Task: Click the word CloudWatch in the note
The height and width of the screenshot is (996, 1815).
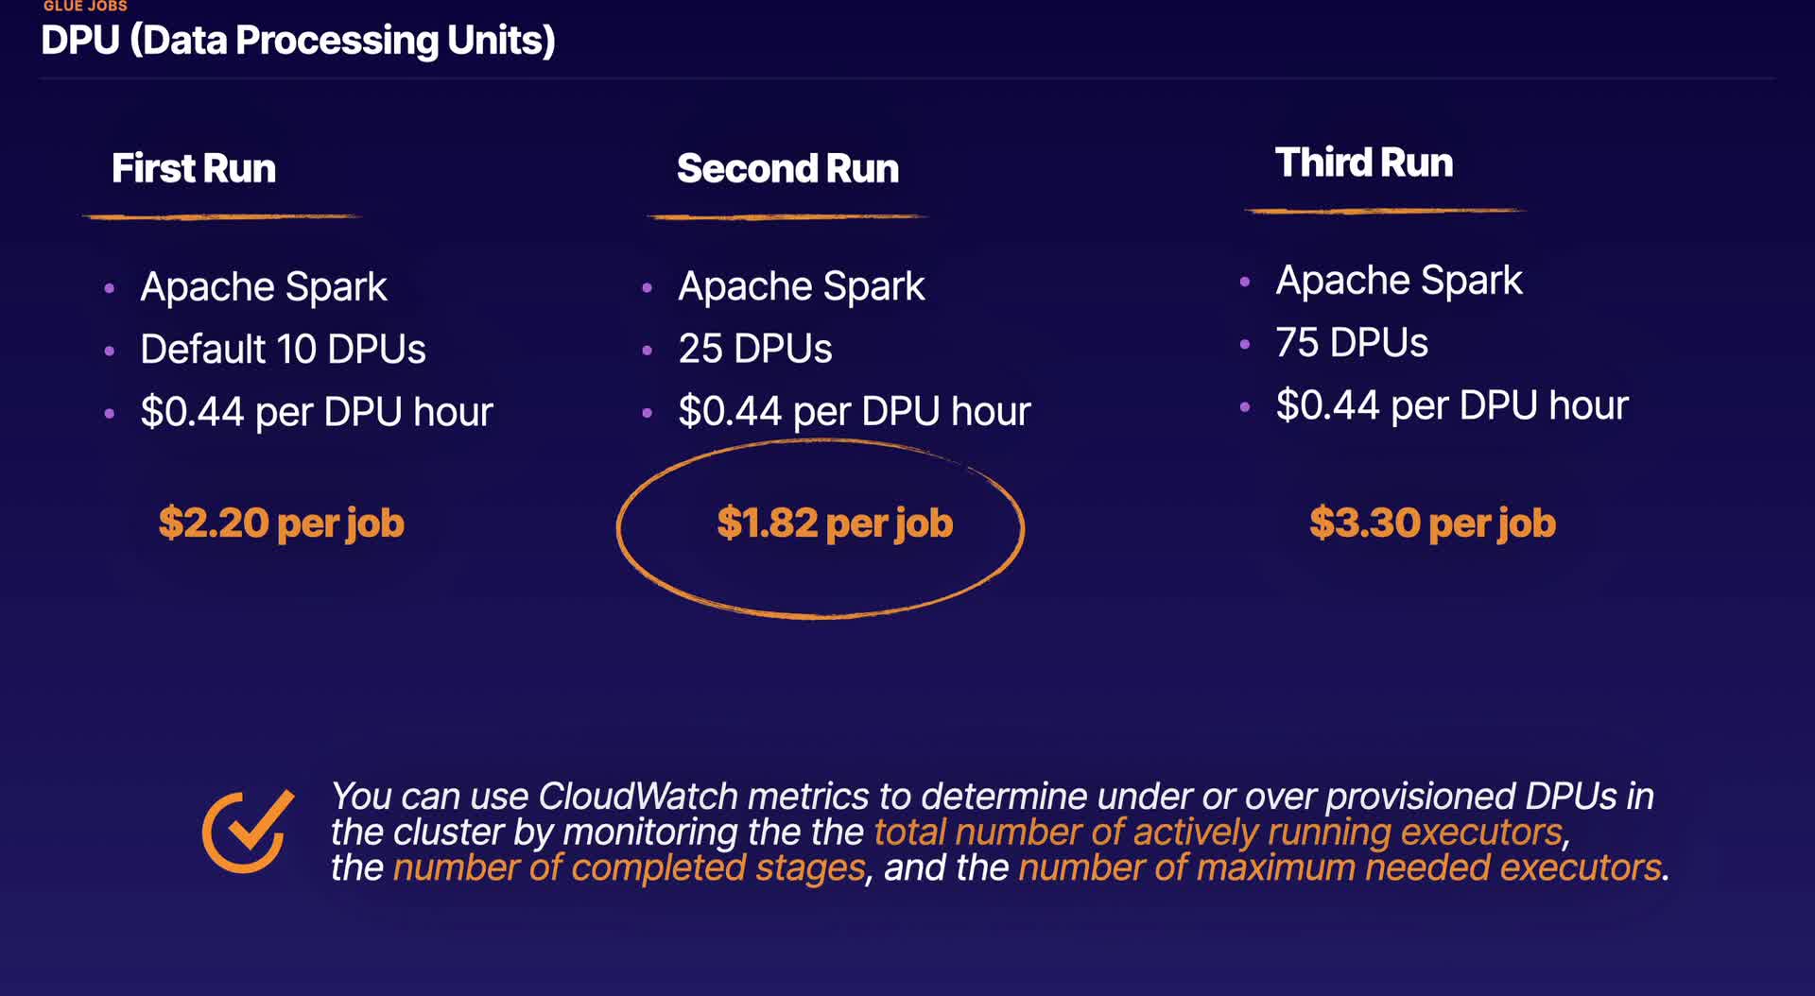Action: point(637,797)
